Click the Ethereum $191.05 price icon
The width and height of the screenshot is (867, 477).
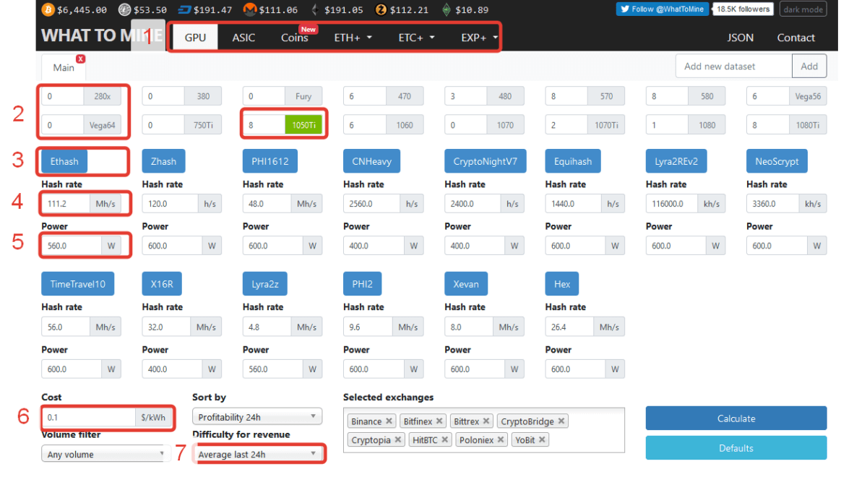pos(314,10)
